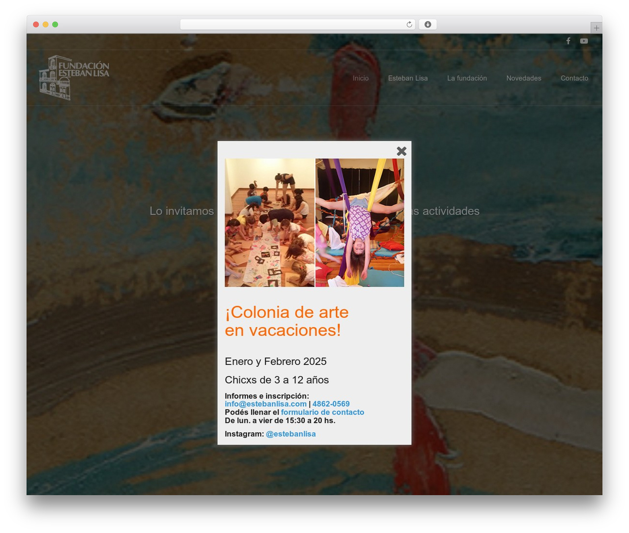Screen dimensions: 629x533
Task: Close the Colonia de arte popup
Action: click(x=401, y=151)
